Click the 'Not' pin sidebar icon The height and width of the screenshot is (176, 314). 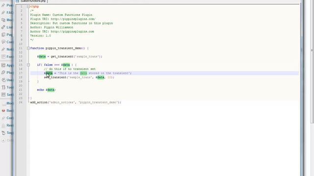[3, 49]
